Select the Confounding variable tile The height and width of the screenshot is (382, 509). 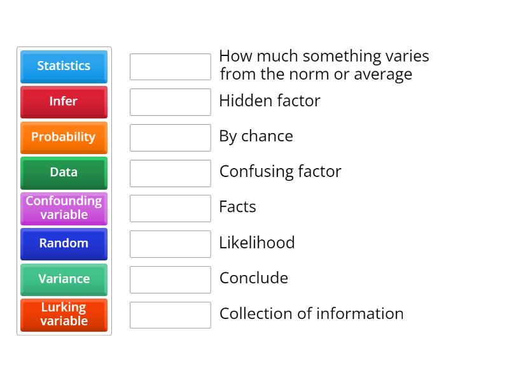point(64,208)
